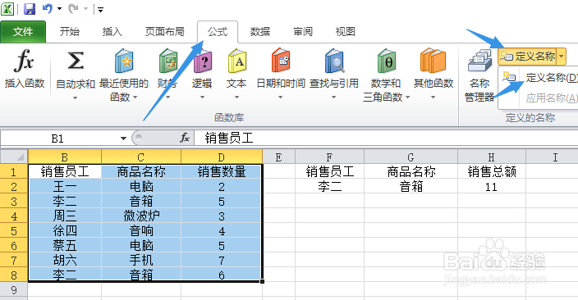Click the Save icon in quick access toolbar
This screenshot has width=578, height=300.
click(x=30, y=9)
